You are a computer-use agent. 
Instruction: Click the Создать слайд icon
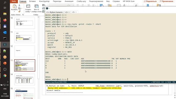(x=28, y=6)
